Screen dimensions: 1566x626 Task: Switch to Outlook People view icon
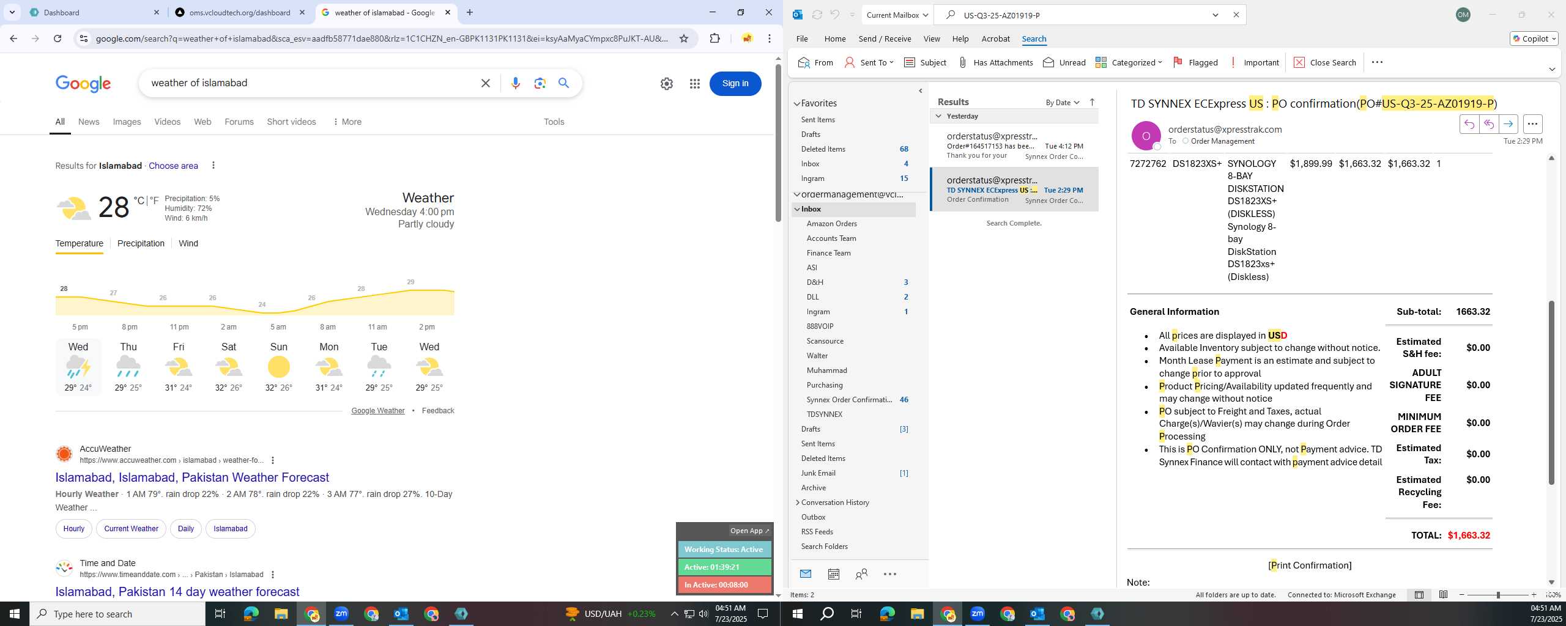click(x=861, y=574)
